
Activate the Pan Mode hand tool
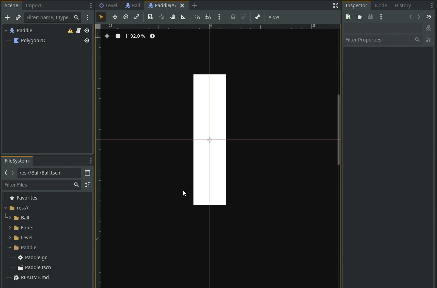click(x=173, y=17)
